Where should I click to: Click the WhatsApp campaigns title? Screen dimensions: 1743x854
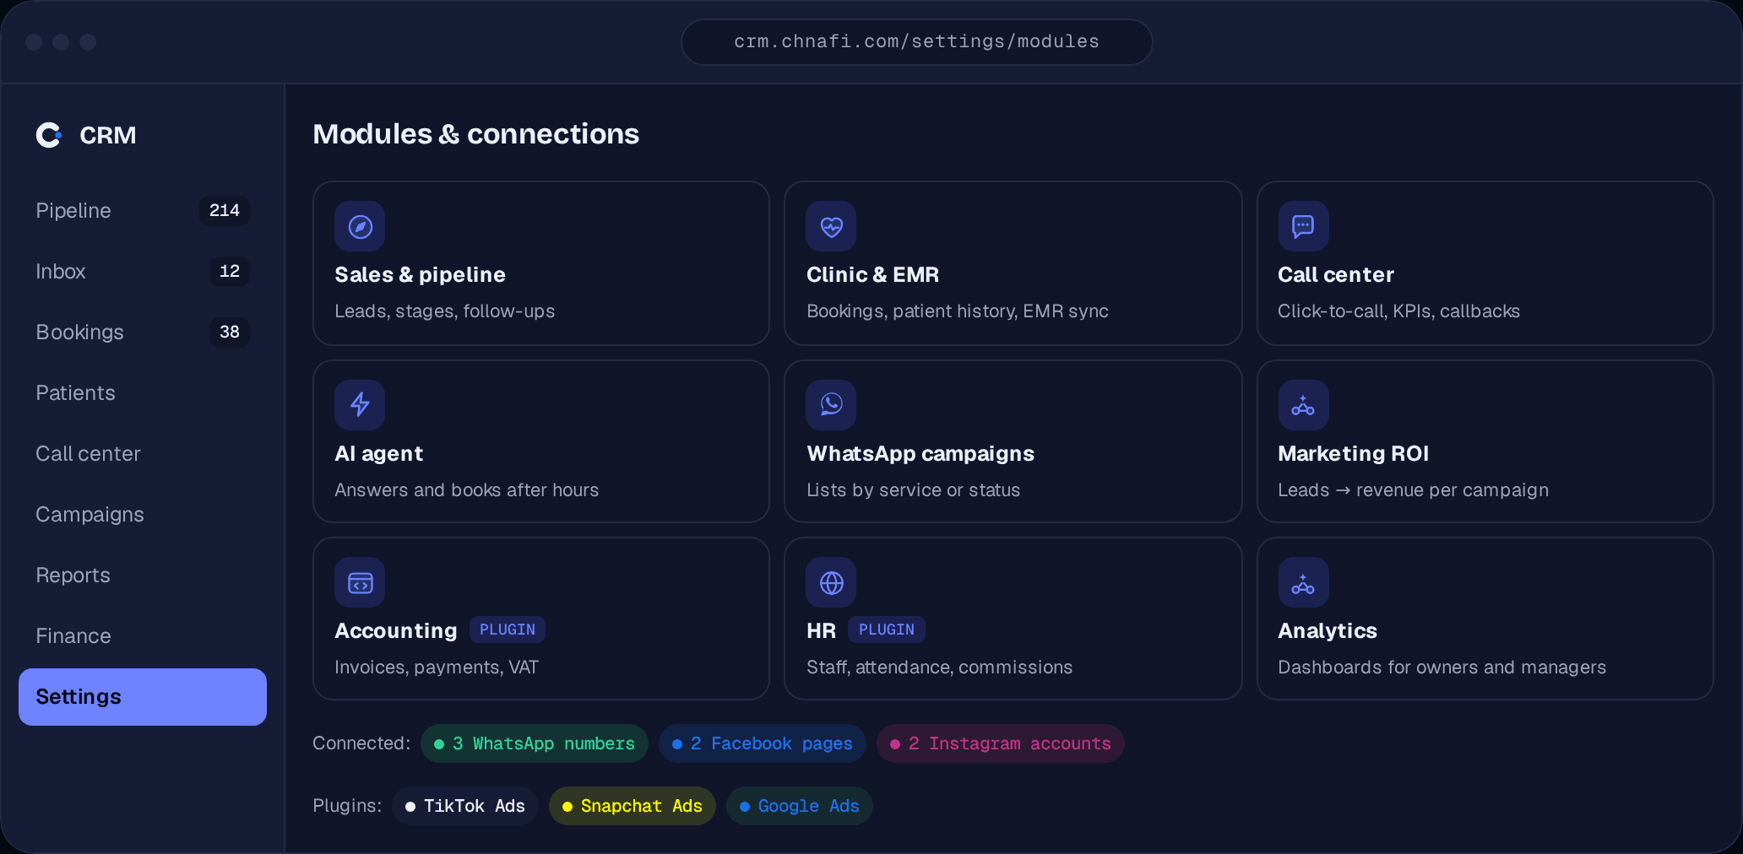click(x=920, y=453)
